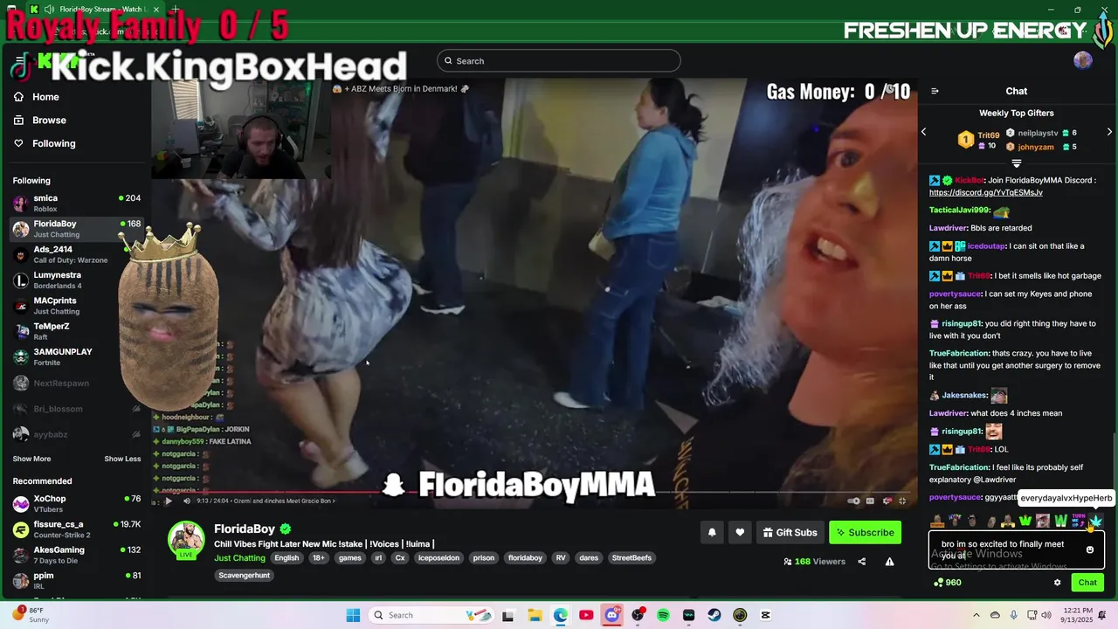Open a new browser tab
The width and height of the screenshot is (1118, 629).
point(175,9)
